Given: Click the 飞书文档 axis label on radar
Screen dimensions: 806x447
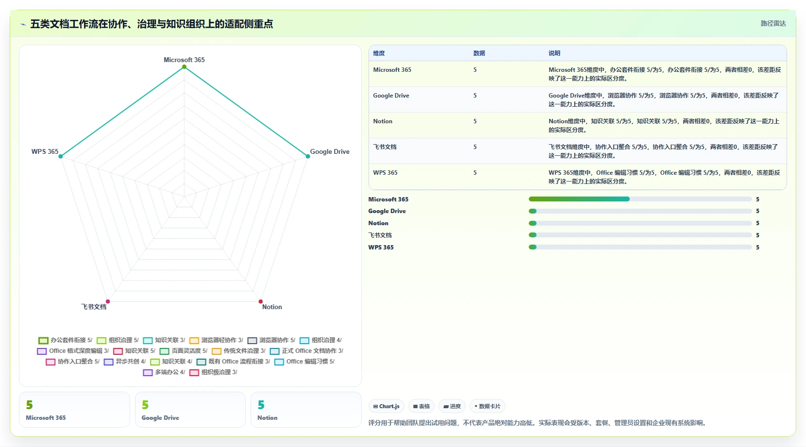Looking at the screenshot, I should (x=94, y=307).
